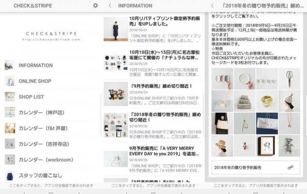Go back using arrow beside INFORMATION title
This screenshot has height=194, width=307.
(110, 6)
